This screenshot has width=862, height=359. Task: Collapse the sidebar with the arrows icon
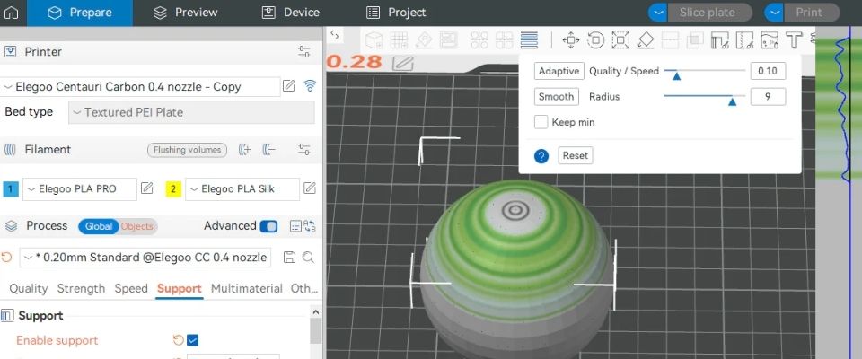[334, 36]
